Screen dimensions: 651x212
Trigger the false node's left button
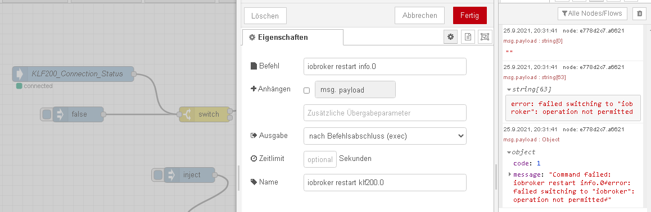[47, 114]
